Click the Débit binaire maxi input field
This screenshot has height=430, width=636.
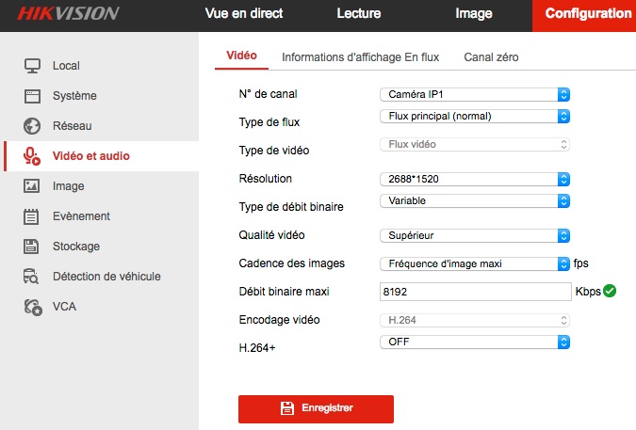[x=476, y=292]
